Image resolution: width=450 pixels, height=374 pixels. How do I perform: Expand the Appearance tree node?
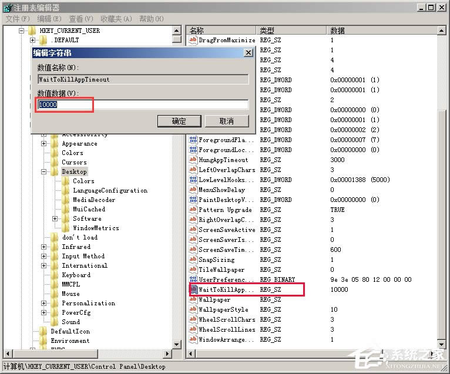pos(44,144)
